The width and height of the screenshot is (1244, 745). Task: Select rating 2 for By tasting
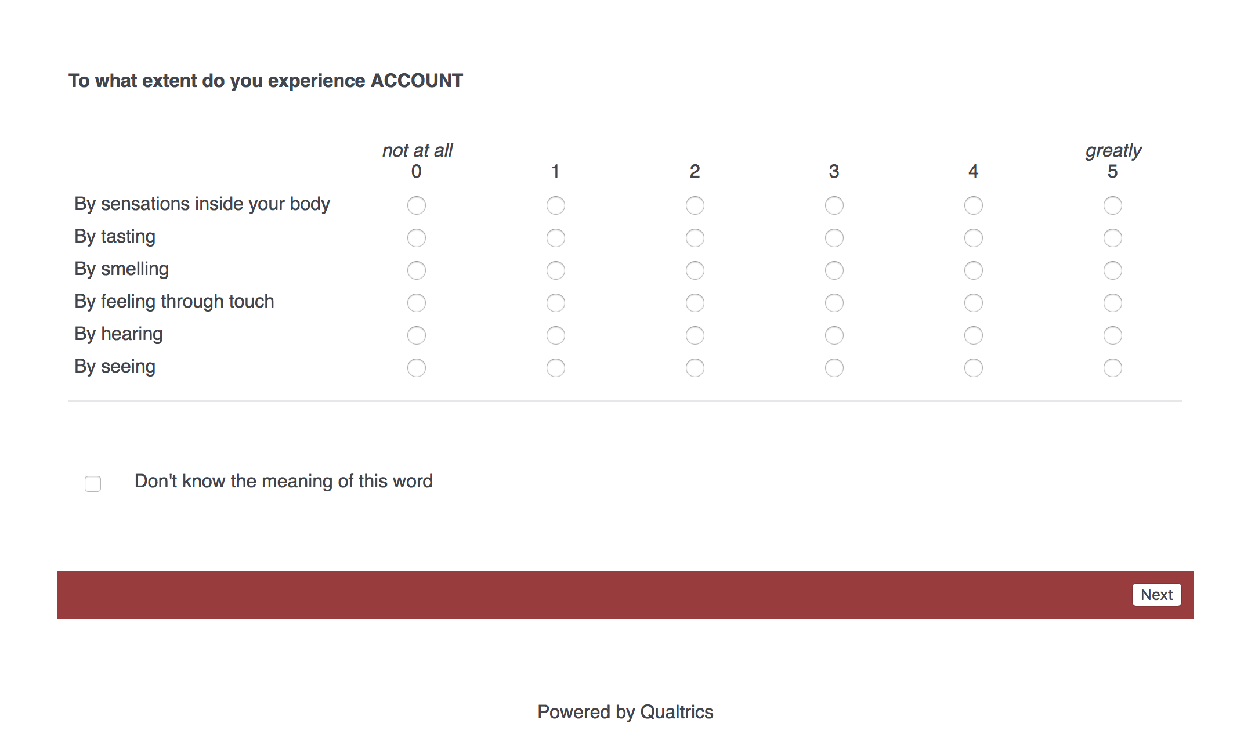tap(695, 238)
